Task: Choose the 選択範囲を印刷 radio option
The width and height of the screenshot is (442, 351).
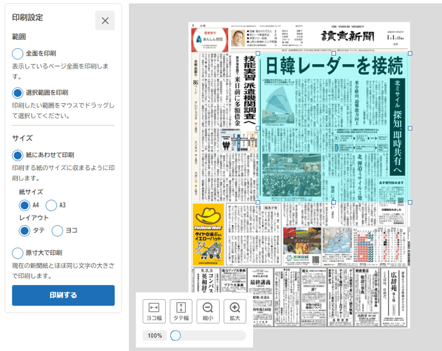Action: pyautogui.click(x=18, y=93)
